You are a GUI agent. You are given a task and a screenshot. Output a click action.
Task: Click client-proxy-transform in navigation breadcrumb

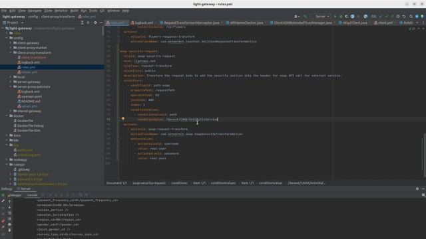58,17
